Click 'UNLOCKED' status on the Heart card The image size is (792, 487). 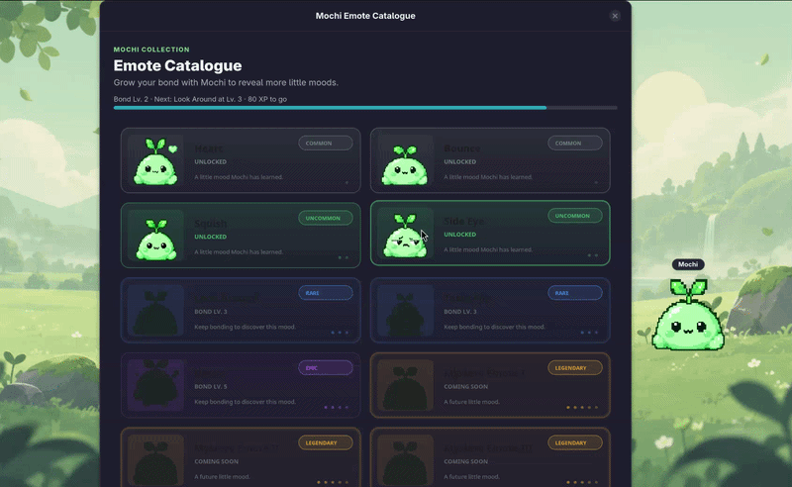tap(210, 161)
